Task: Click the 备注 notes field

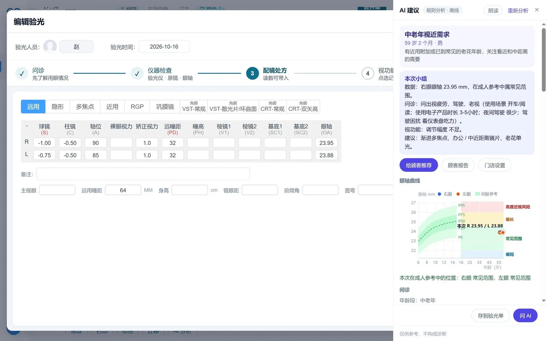Action: click(143, 174)
